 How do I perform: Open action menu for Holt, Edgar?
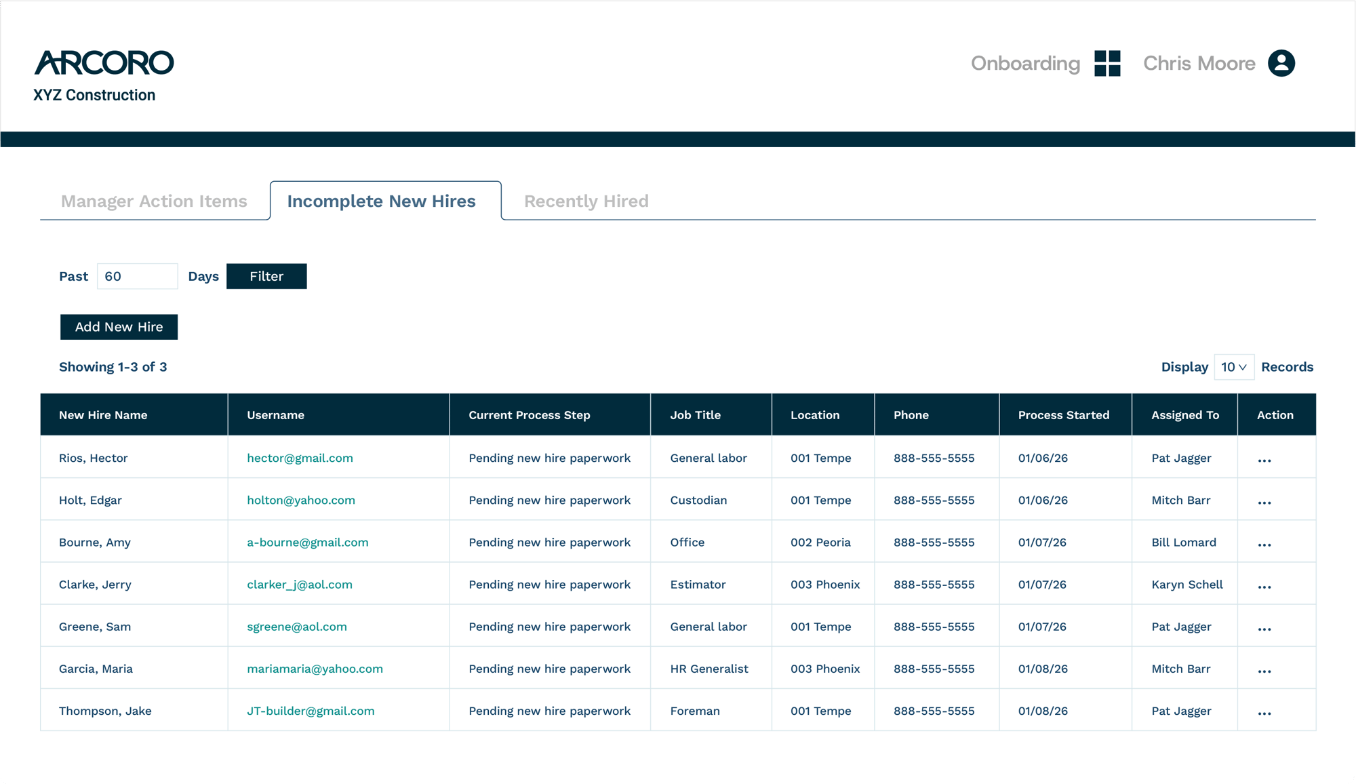tap(1264, 503)
